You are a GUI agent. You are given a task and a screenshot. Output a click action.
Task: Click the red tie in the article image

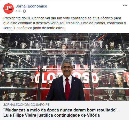point(67,89)
